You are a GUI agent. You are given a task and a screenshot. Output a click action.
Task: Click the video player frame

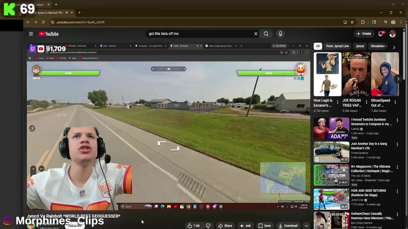tap(168, 127)
